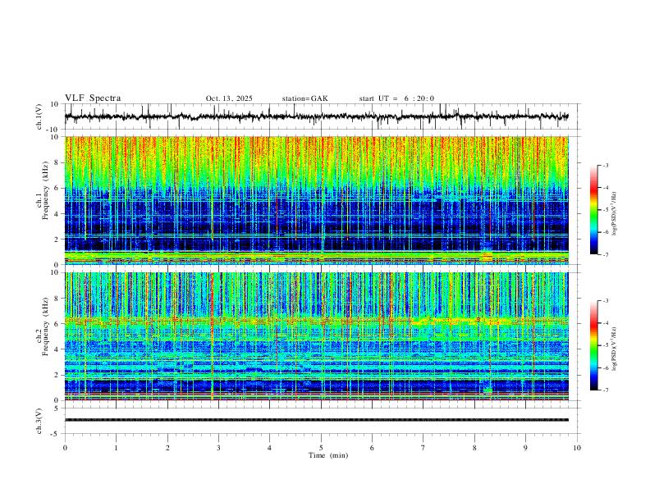Click the time axis tick label '10'
The image size is (650, 502).
pyautogui.click(x=577, y=448)
